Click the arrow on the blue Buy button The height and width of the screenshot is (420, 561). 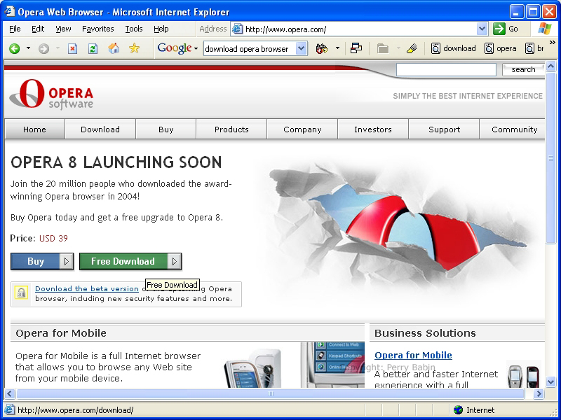[x=66, y=261]
